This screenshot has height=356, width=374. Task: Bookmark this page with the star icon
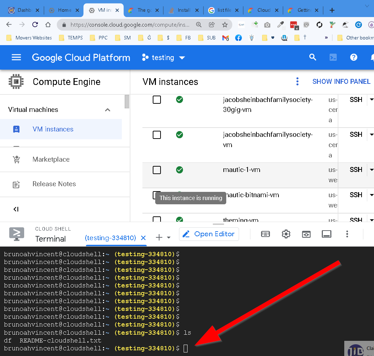click(x=225, y=25)
